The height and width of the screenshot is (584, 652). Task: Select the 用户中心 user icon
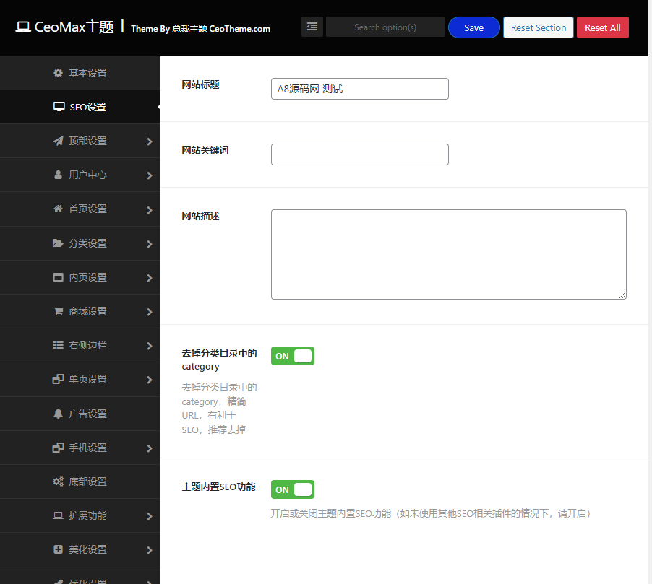58,174
